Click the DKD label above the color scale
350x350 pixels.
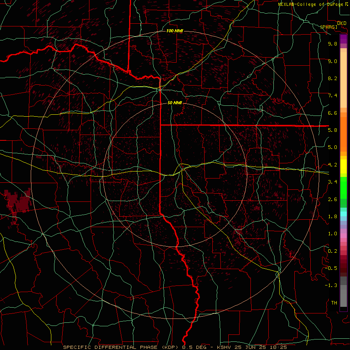tap(341, 23)
